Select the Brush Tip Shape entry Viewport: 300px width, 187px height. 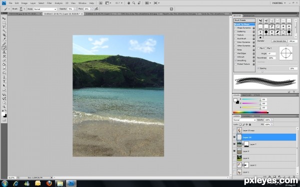tap(244, 24)
